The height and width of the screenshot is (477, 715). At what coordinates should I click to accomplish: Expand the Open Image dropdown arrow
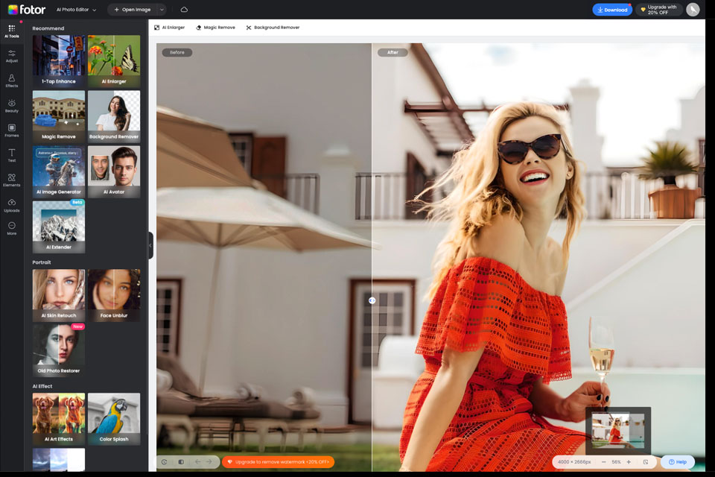click(162, 10)
